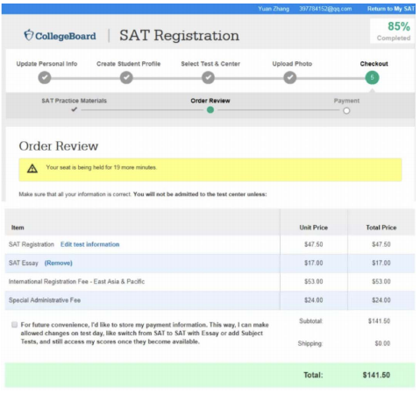The image size is (420, 394).
Task: Click Edit test information link
Action: (x=89, y=244)
